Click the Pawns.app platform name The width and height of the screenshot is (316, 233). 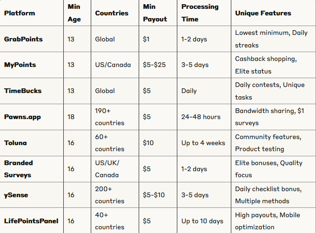coord(22,117)
